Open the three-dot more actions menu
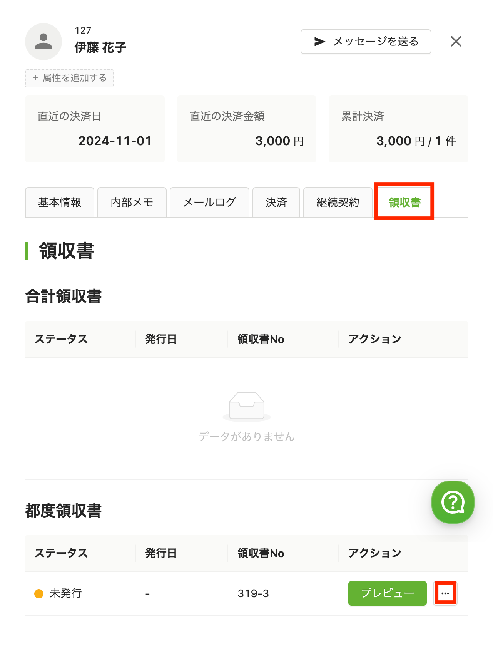The width and height of the screenshot is (493, 655). [445, 593]
